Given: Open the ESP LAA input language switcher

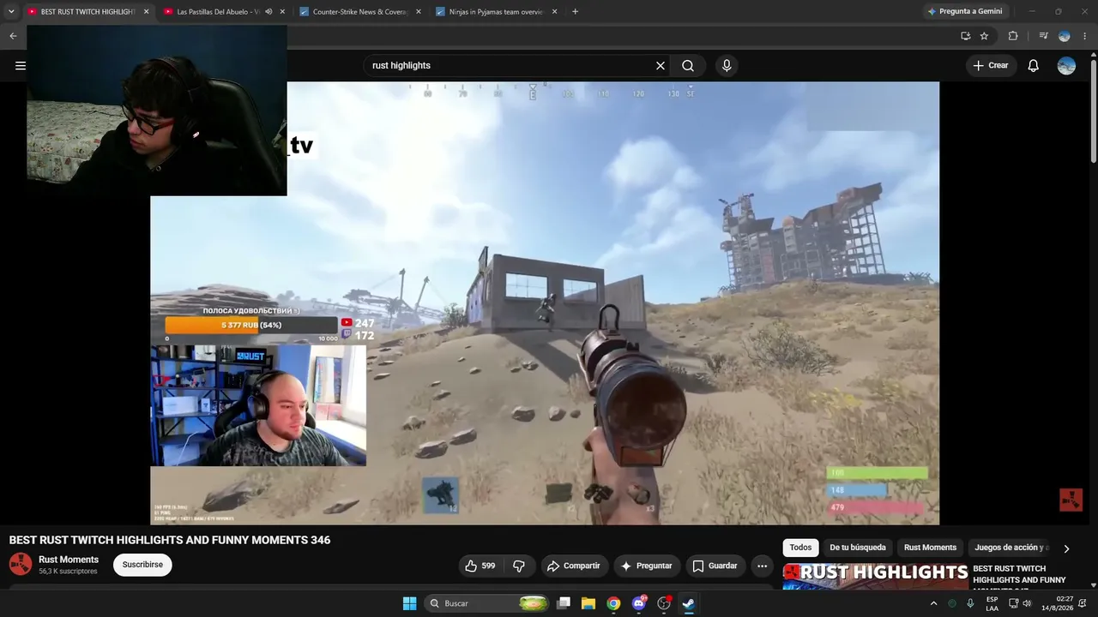Looking at the screenshot, I should pyautogui.click(x=992, y=603).
